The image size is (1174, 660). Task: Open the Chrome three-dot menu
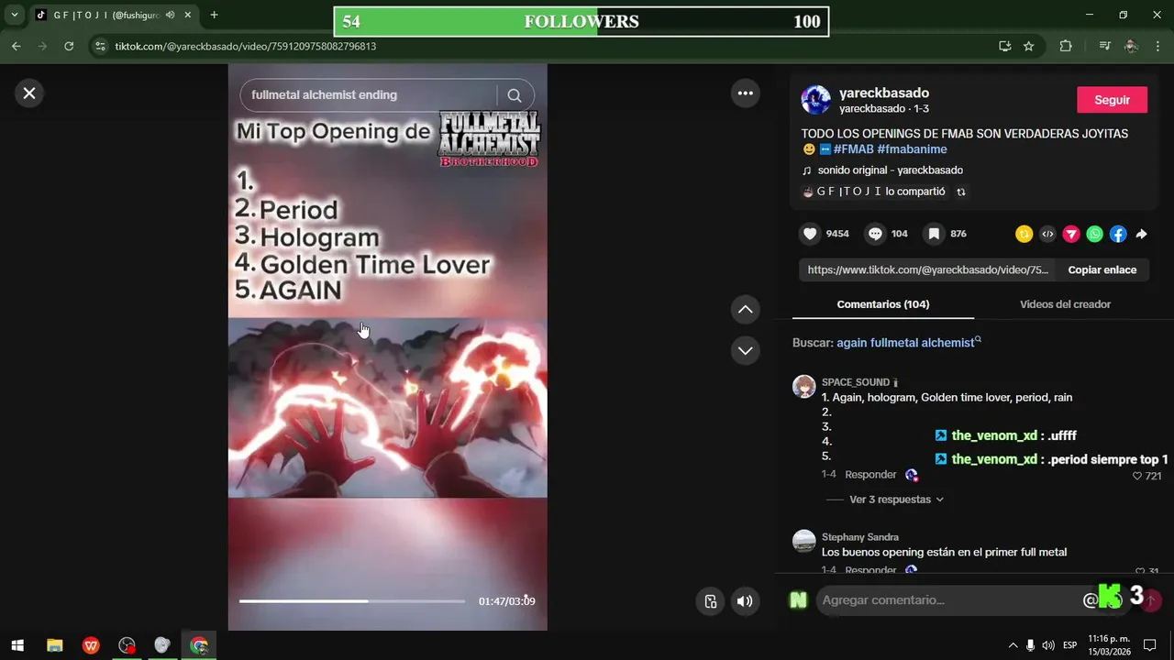pyautogui.click(x=1157, y=46)
